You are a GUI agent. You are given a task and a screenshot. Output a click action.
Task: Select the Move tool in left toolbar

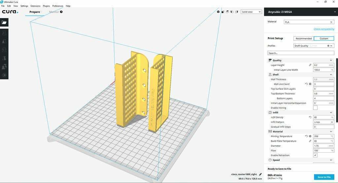[4, 33]
